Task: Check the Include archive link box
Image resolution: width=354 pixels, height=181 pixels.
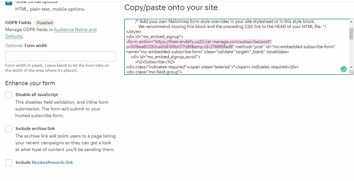Action: pos(9,129)
